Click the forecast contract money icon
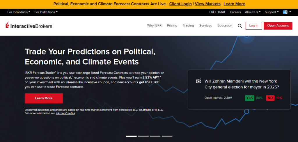 (199, 81)
